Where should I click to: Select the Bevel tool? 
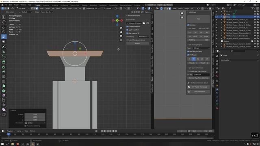4,72
